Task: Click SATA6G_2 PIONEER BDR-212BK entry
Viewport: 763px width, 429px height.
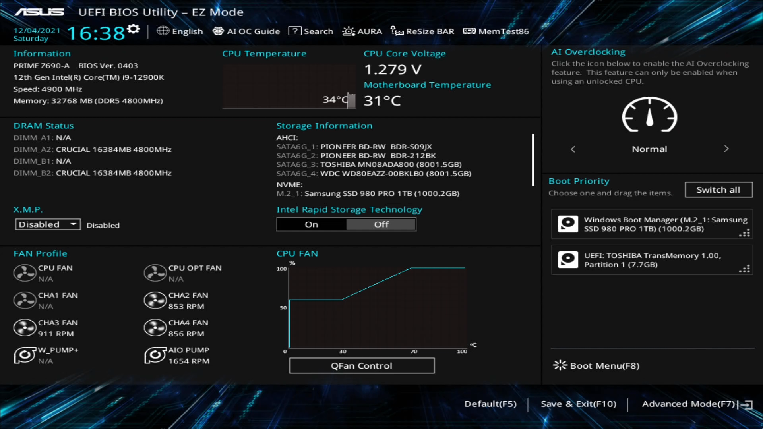Action: [356, 156]
